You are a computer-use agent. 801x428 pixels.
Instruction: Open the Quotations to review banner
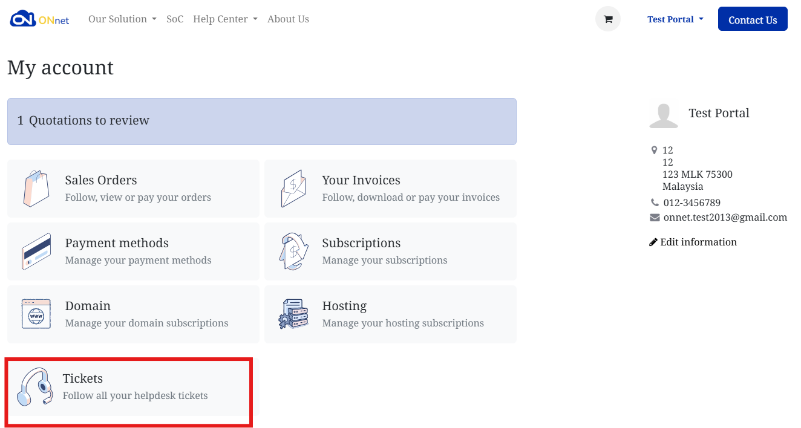[x=262, y=122]
